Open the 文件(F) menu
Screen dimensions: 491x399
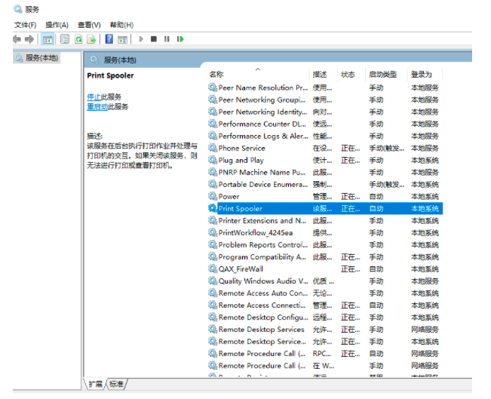[x=25, y=25]
